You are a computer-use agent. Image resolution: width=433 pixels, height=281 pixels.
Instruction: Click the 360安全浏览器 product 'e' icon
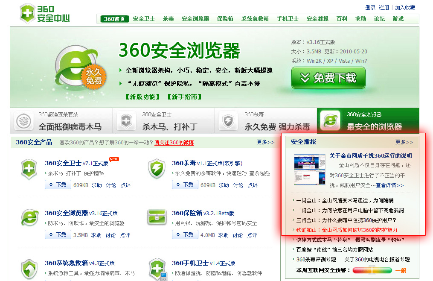click(x=30, y=218)
